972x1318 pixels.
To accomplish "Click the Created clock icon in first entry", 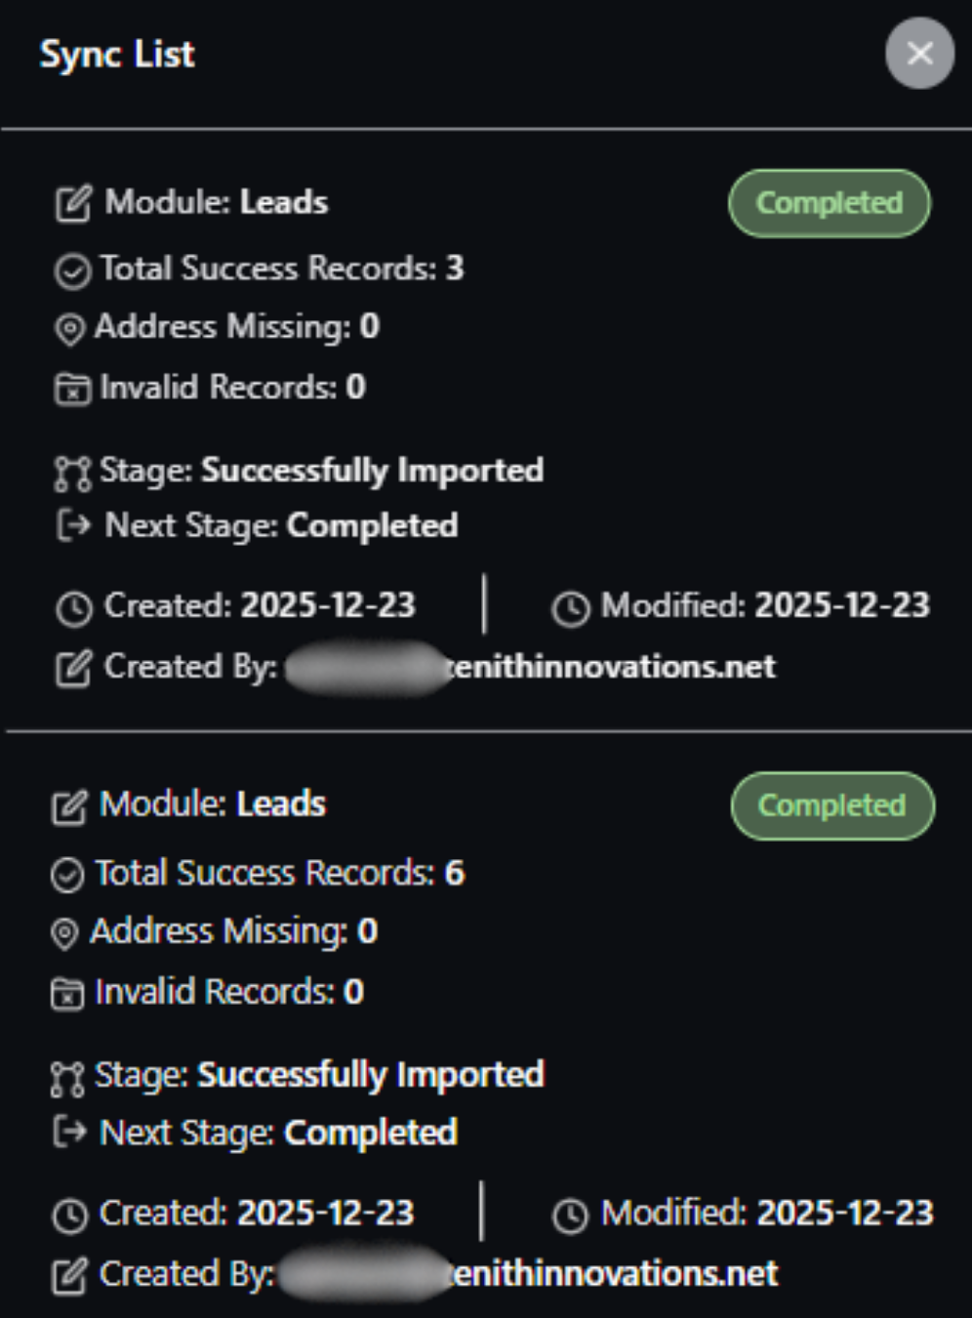I will 74,608.
